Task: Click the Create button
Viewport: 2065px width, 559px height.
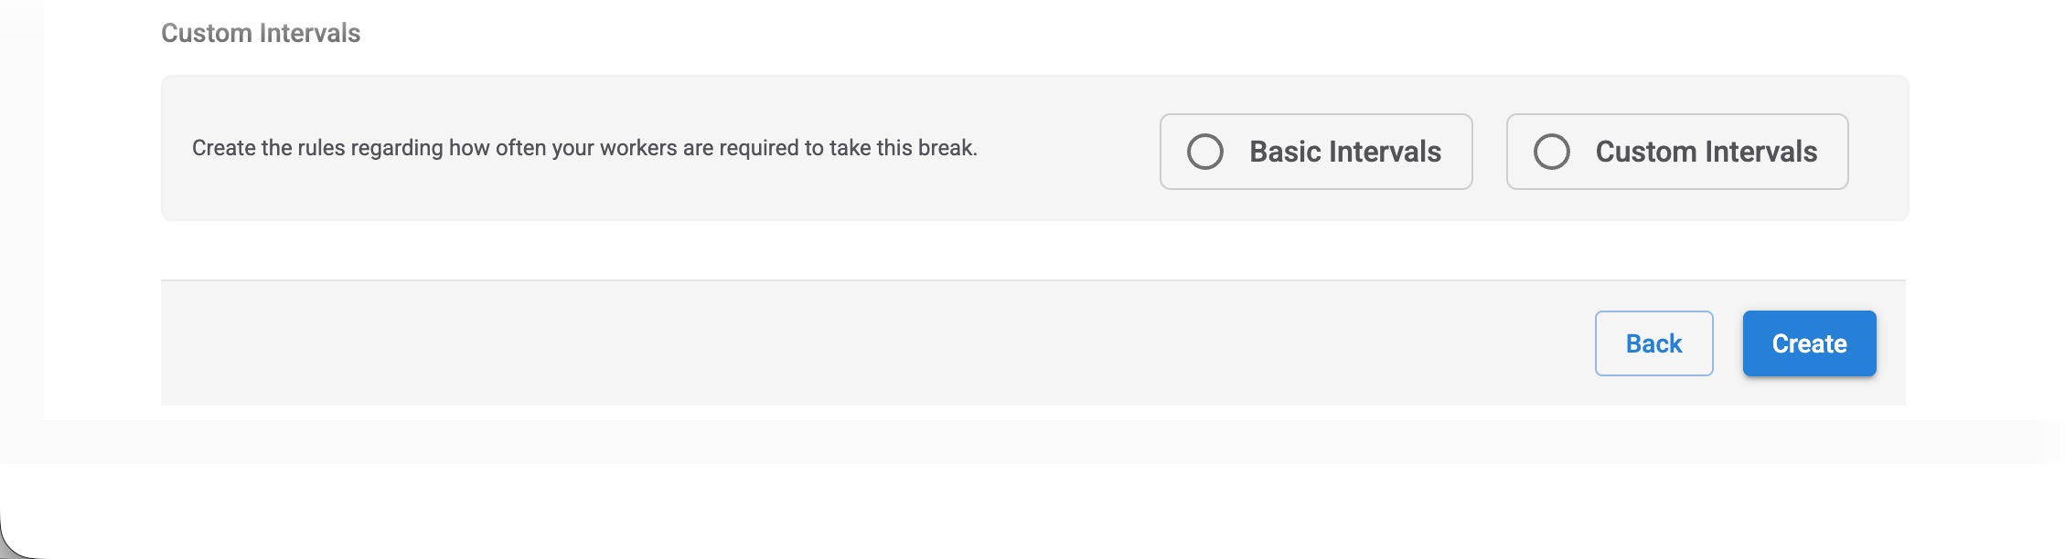Action: tap(1809, 343)
